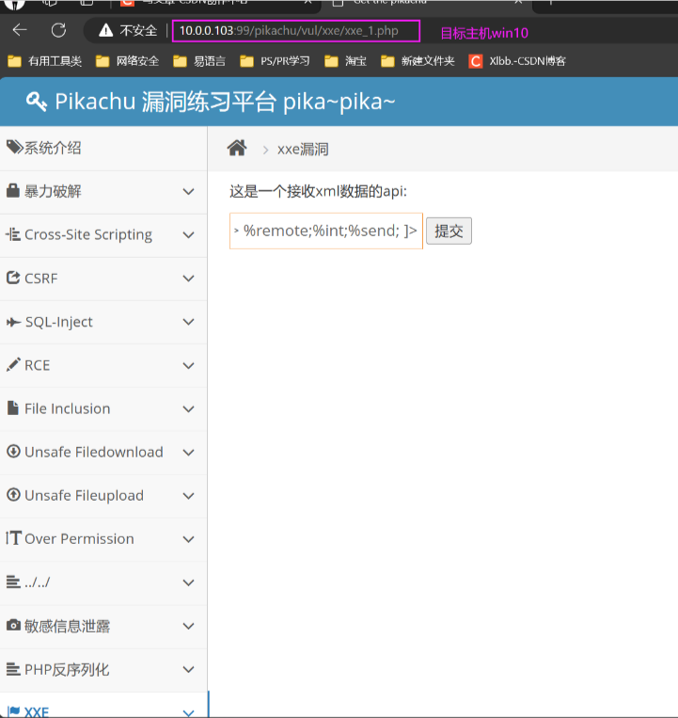Open the 易语言 bookmark folder
The image size is (678, 718).
point(199,61)
